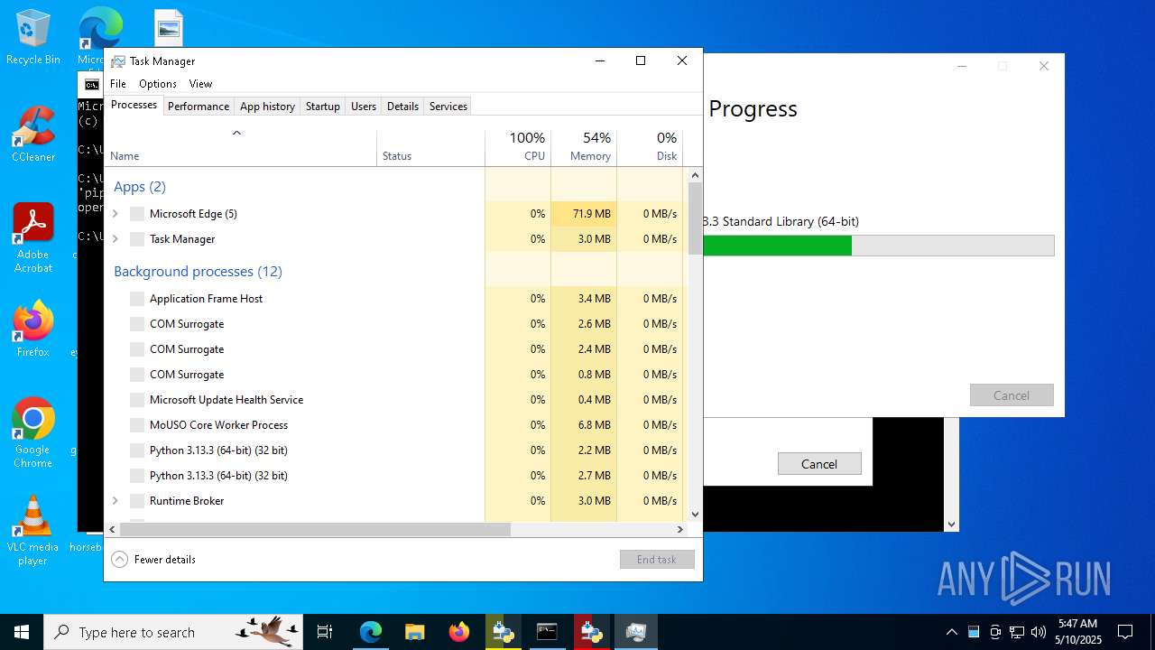
Task: Open the File menu in Task Manager
Action: [x=118, y=84]
